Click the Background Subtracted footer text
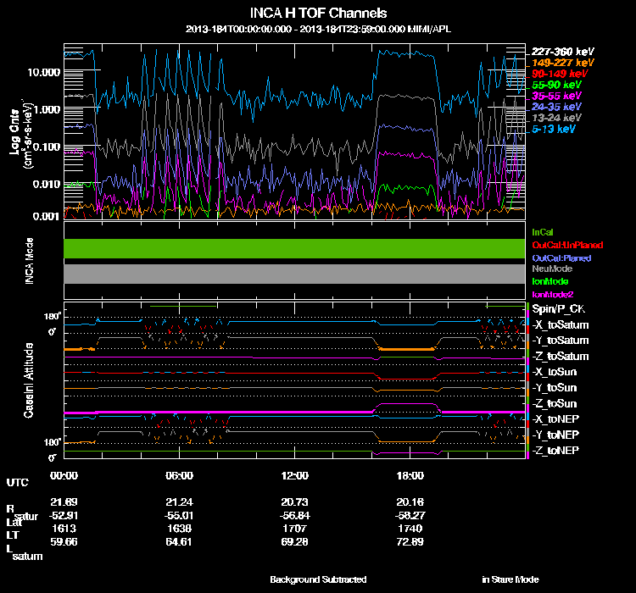 click(318, 579)
